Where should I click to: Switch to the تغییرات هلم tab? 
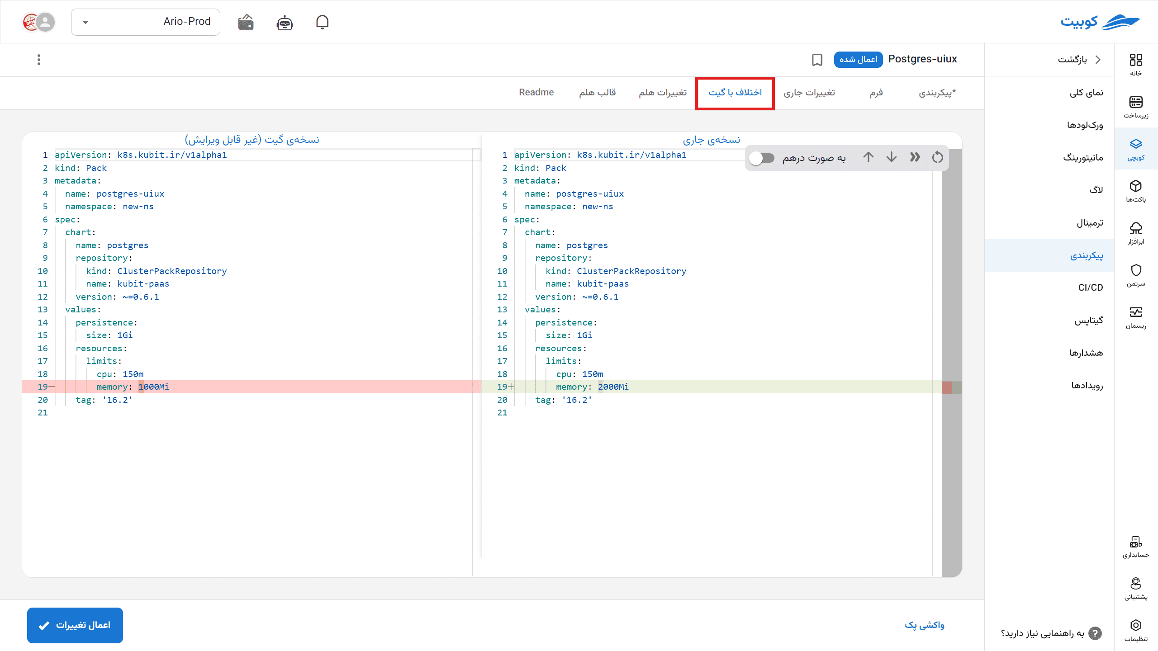(x=663, y=92)
